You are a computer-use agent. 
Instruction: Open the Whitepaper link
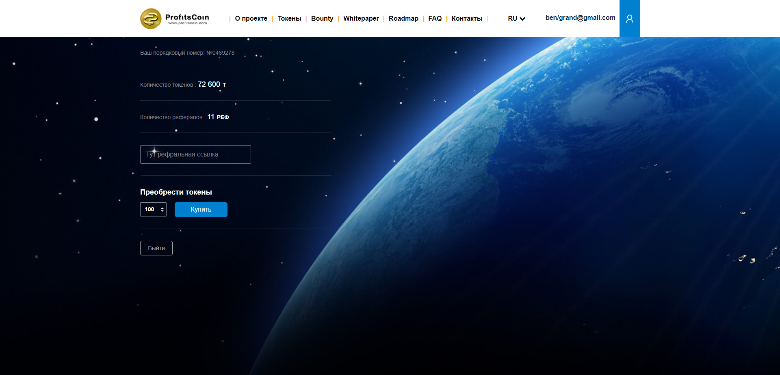click(361, 19)
